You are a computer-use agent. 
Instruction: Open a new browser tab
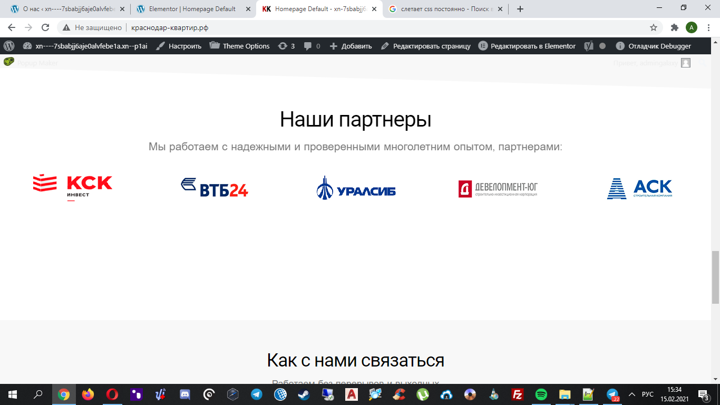click(x=520, y=9)
